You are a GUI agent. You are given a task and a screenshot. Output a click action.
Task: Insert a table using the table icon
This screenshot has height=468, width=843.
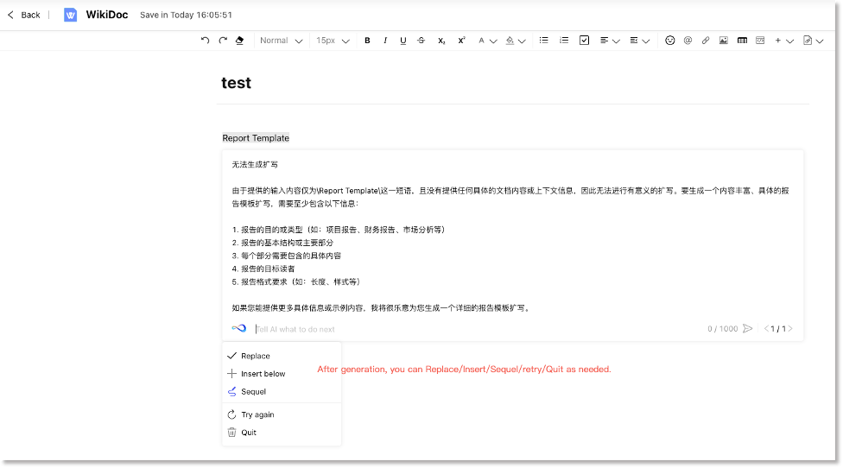tap(742, 41)
